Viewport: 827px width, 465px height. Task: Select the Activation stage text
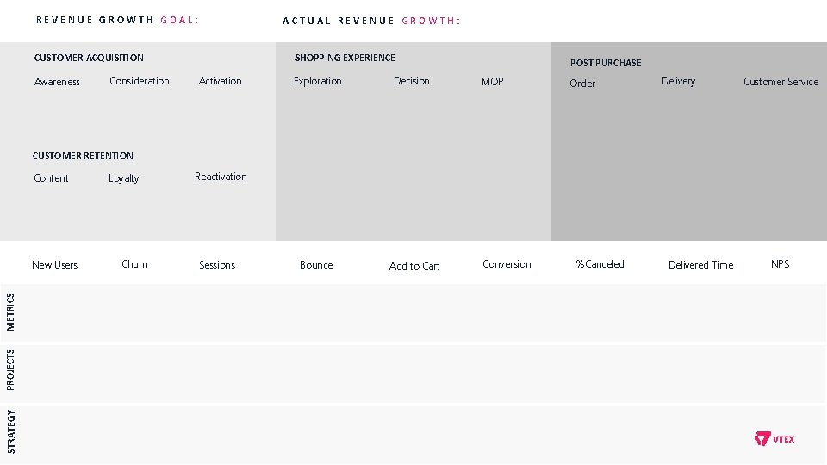pos(220,81)
